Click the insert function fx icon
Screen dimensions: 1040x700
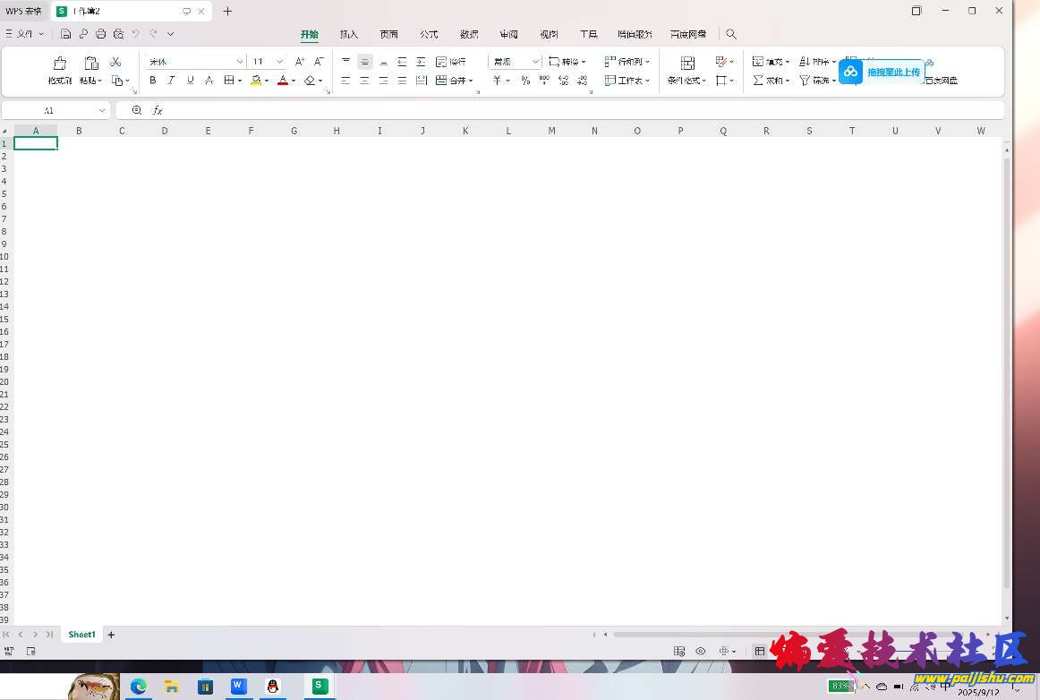[158, 110]
